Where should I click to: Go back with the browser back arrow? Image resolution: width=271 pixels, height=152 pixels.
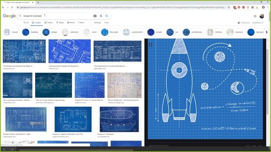point(3,8)
